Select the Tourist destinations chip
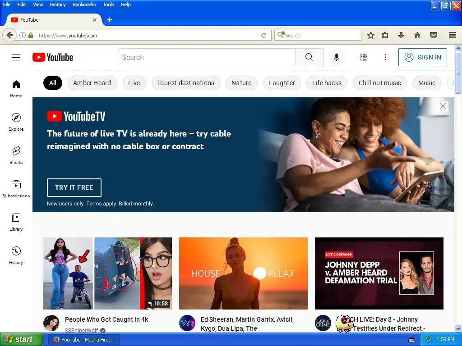The height and width of the screenshot is (346, 462). (x=186, y=83)
